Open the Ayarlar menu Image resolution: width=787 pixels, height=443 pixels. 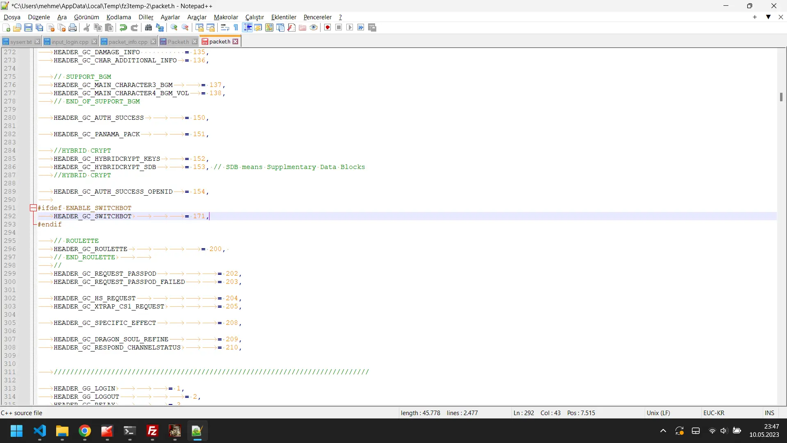(170, 17)
